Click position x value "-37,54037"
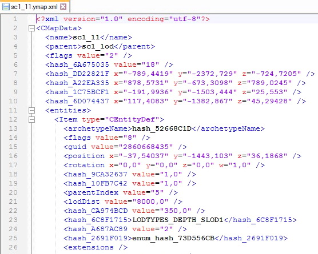 (144, 156)
